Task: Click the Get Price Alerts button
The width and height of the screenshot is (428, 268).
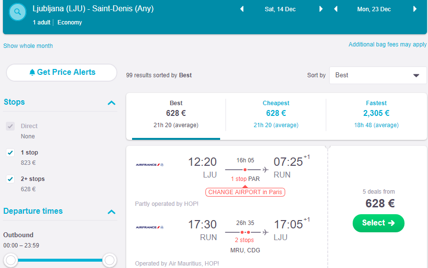Action: pyautogui.click(x=62, y=72)
